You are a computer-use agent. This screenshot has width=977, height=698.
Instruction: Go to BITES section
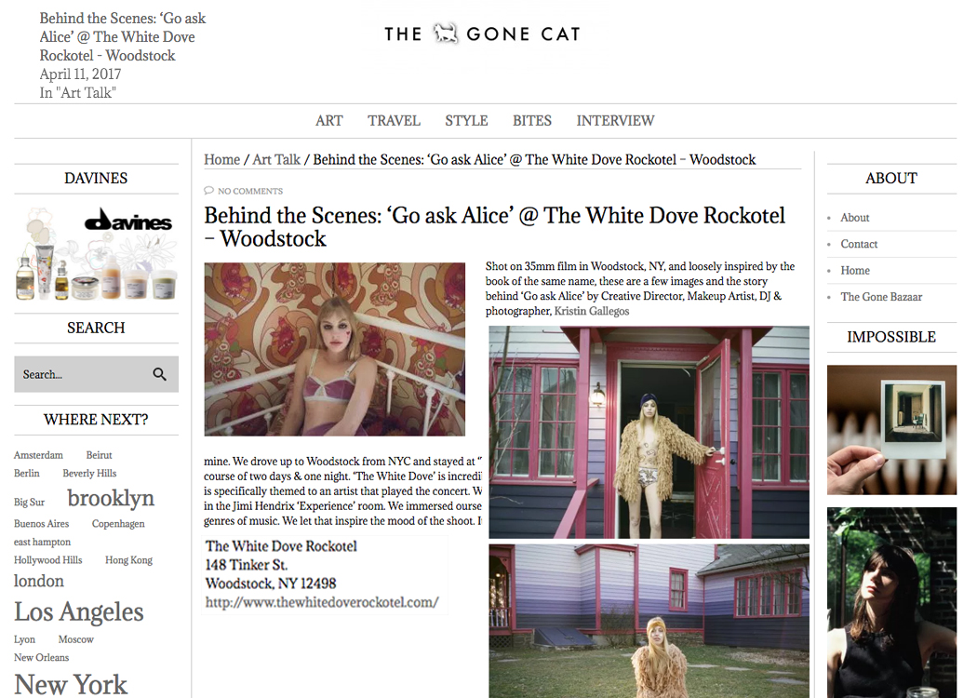(x=532, y=120)
